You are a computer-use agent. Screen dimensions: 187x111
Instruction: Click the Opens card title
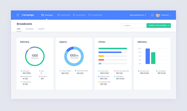[63, 42]
